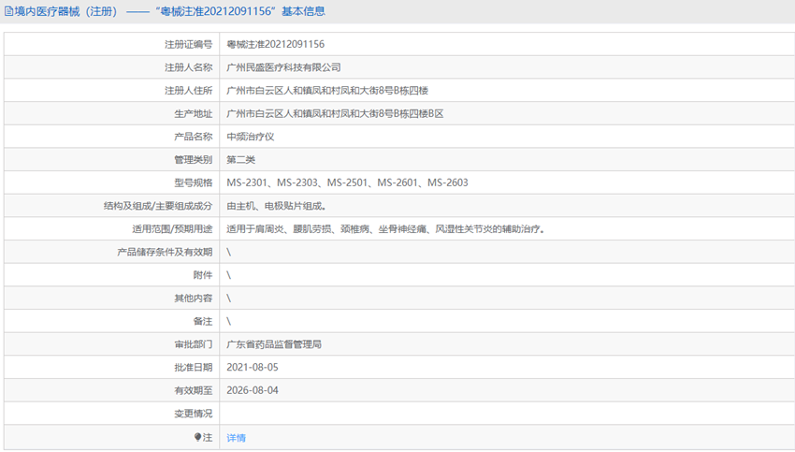
Task: Select expiry date 2026-08-04
Action: coord(253,390)
